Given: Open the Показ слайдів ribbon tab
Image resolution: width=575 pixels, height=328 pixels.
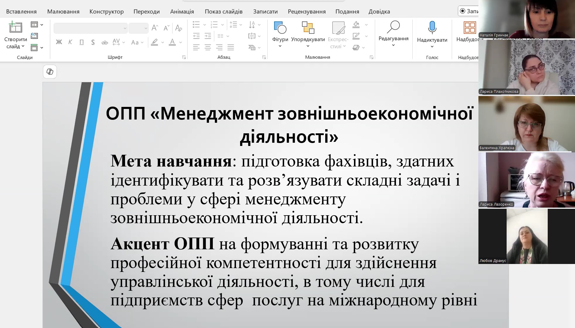Looking at the screenshot, I should 223,11.
